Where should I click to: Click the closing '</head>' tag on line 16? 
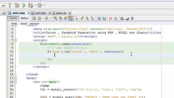[x=32, y=74]
